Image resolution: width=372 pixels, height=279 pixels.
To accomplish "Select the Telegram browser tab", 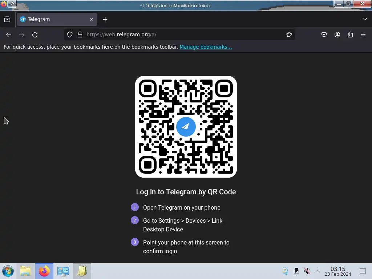I will (x=57, y=19).
